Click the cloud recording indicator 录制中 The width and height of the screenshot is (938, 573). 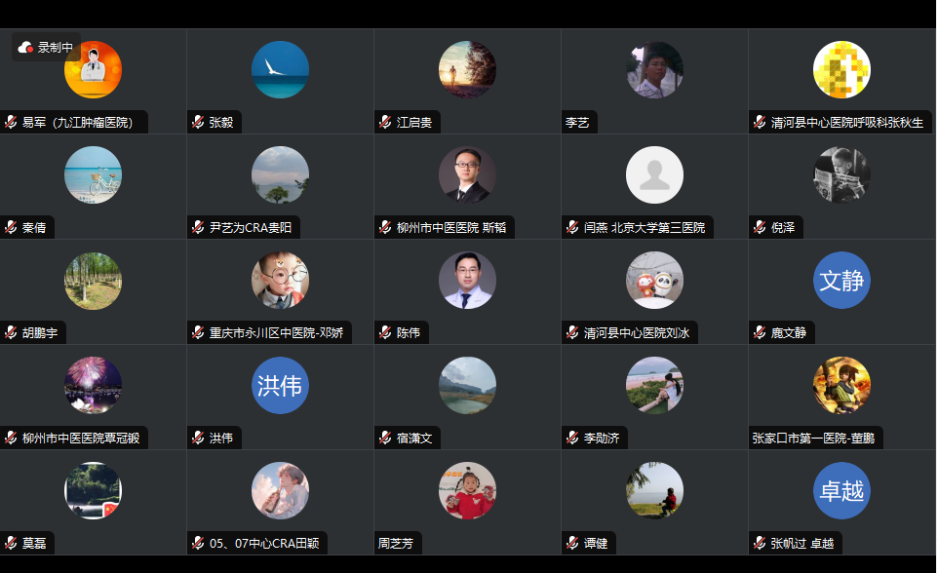[46, 47]
